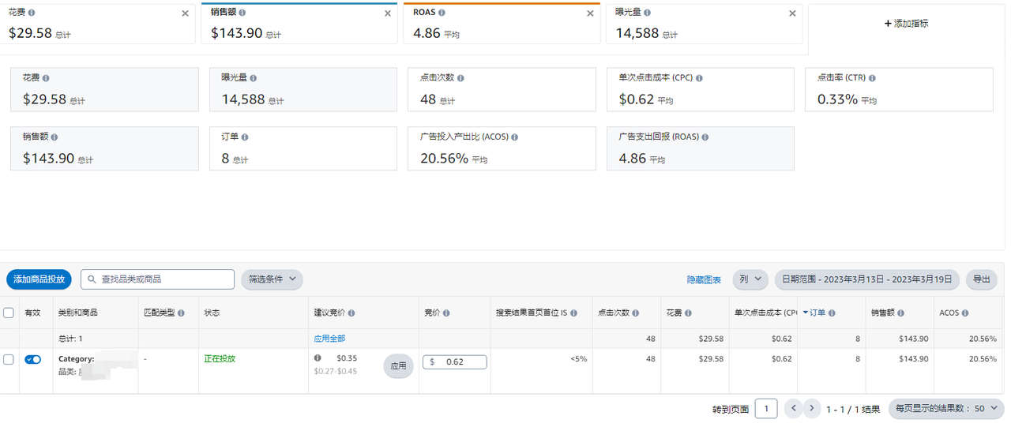This screenshot has width=1011, height=427.
Task: Go to next results page arrow
Action: click(811, 408)
